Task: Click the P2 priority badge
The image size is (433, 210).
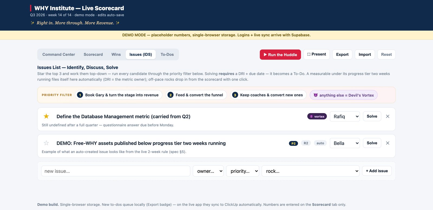Action: pos(293,143)
